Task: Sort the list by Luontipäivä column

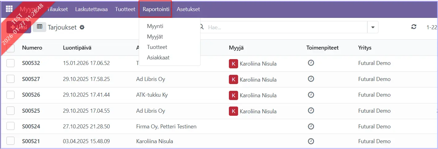Action: [x=77, y=48]
